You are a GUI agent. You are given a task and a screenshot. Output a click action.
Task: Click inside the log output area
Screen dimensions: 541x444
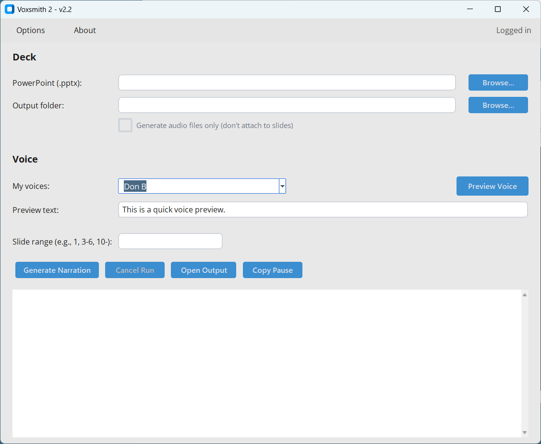coord(267,363)
